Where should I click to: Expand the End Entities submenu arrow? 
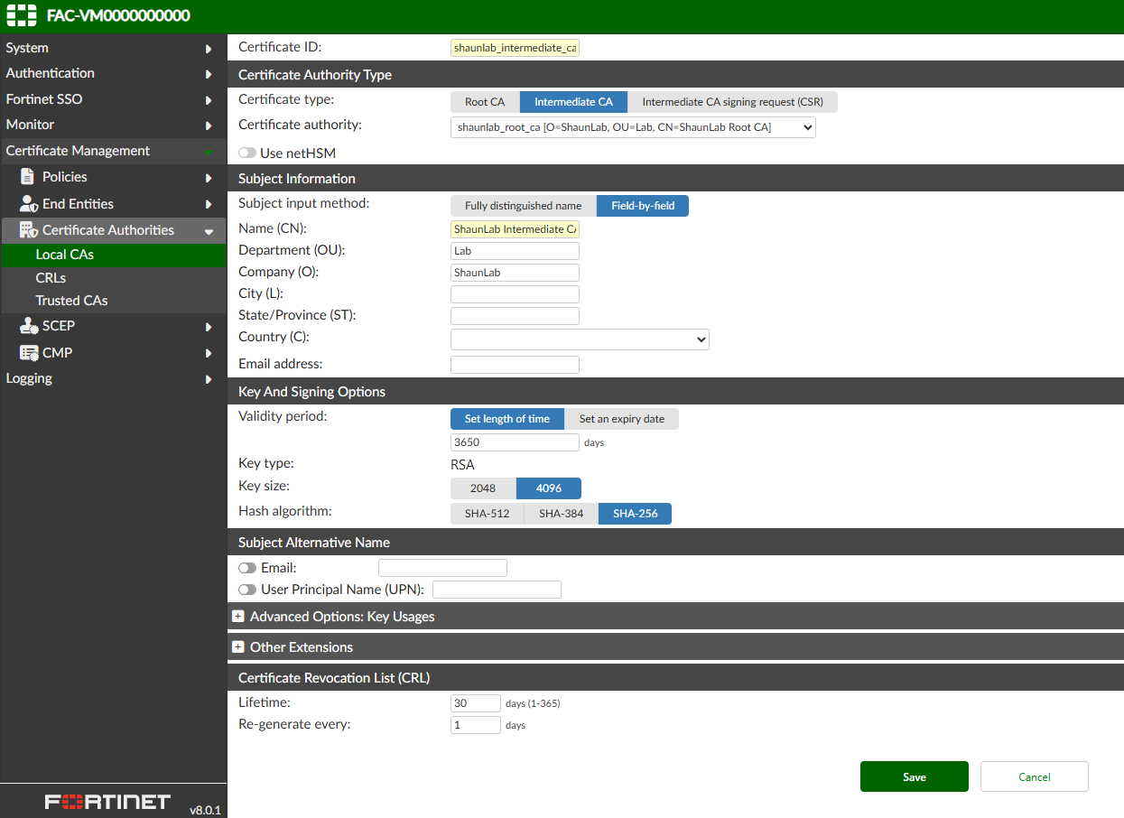[x=209, y=205]
